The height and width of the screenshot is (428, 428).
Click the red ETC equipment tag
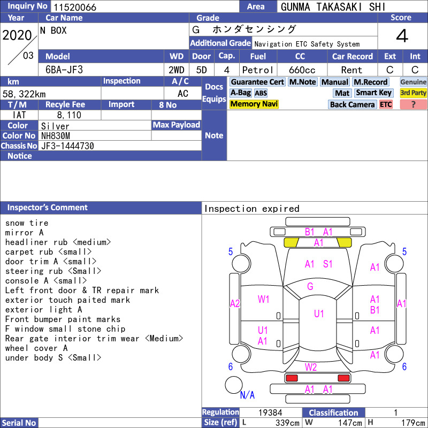point(386,104)
